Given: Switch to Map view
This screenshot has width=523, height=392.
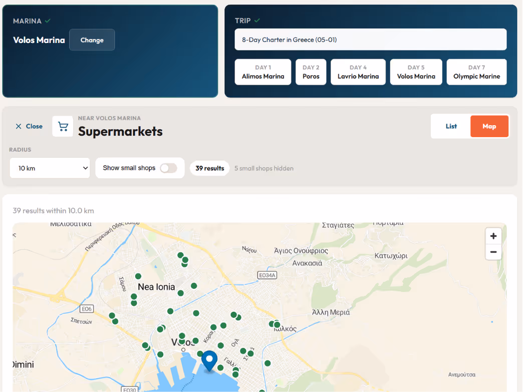Looking at the screenshot, I should click(489, 126).
